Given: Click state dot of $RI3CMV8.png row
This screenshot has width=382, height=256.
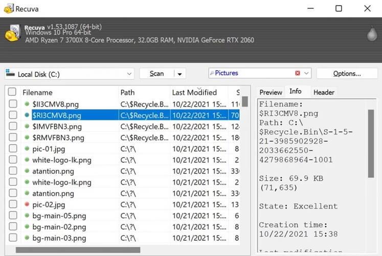Looking at the screenshot, I should 27,115.
